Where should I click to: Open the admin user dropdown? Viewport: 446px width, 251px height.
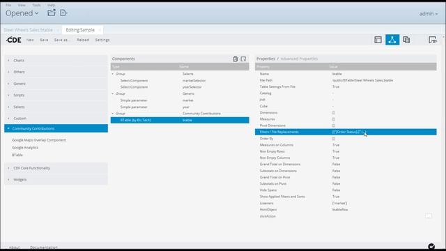[429, 14]
